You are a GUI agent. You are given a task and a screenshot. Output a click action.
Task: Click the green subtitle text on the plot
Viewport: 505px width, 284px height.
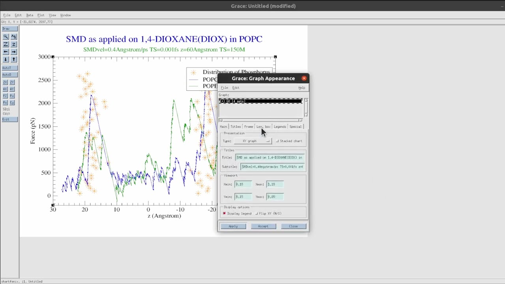tap(164, 50)
